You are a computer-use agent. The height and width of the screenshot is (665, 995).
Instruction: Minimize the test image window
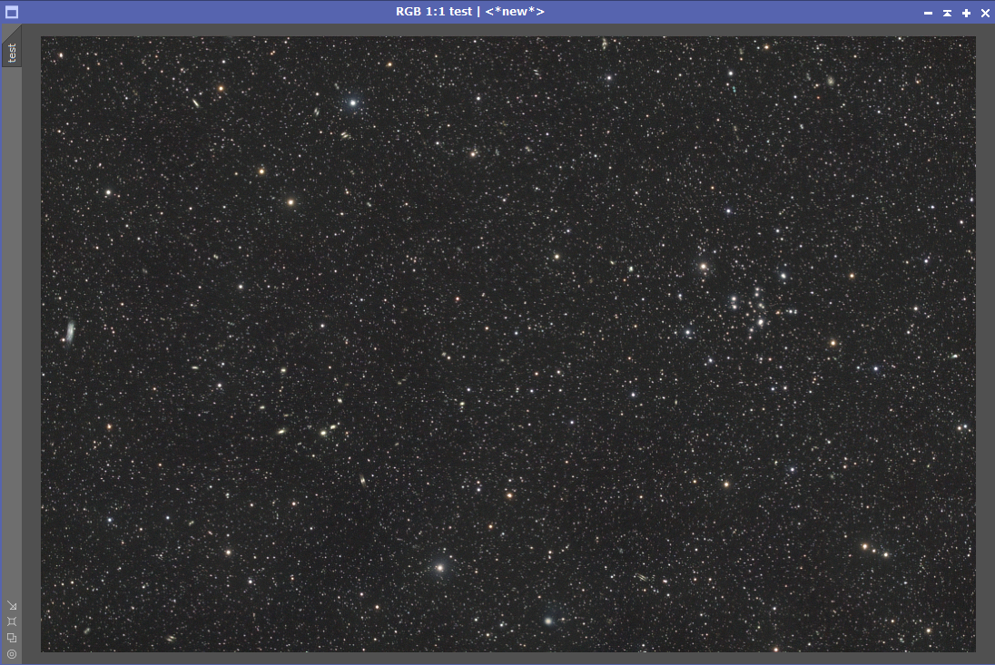(x=928, y=13)
